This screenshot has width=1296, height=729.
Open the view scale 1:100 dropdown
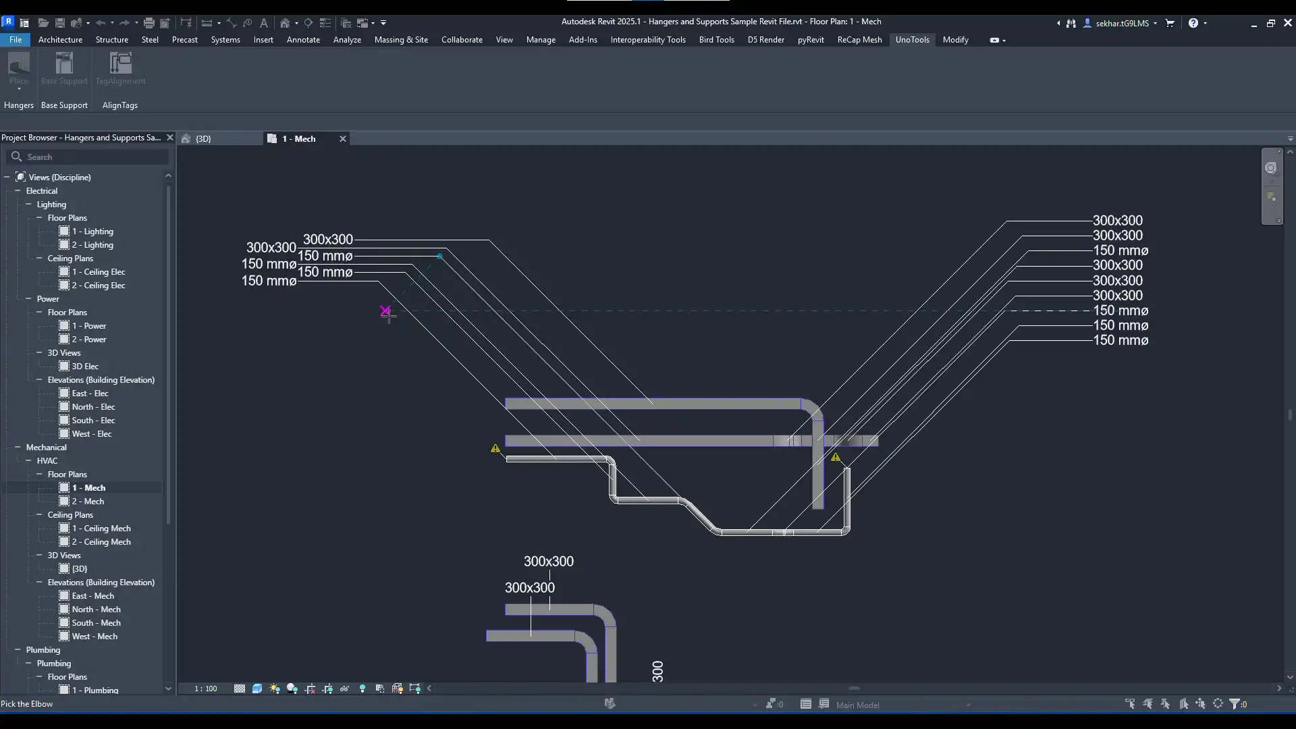(x=206, y=688)
